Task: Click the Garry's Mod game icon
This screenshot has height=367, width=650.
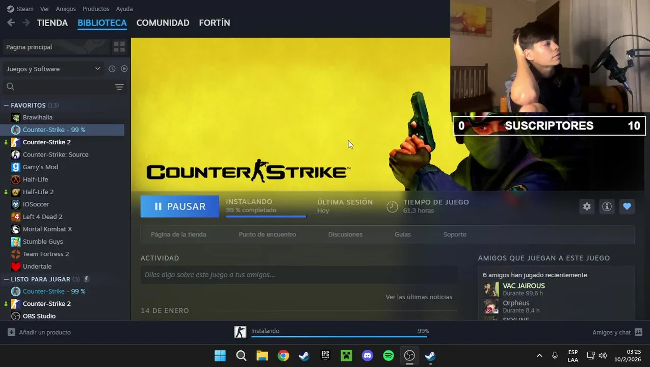Action: 16,167
